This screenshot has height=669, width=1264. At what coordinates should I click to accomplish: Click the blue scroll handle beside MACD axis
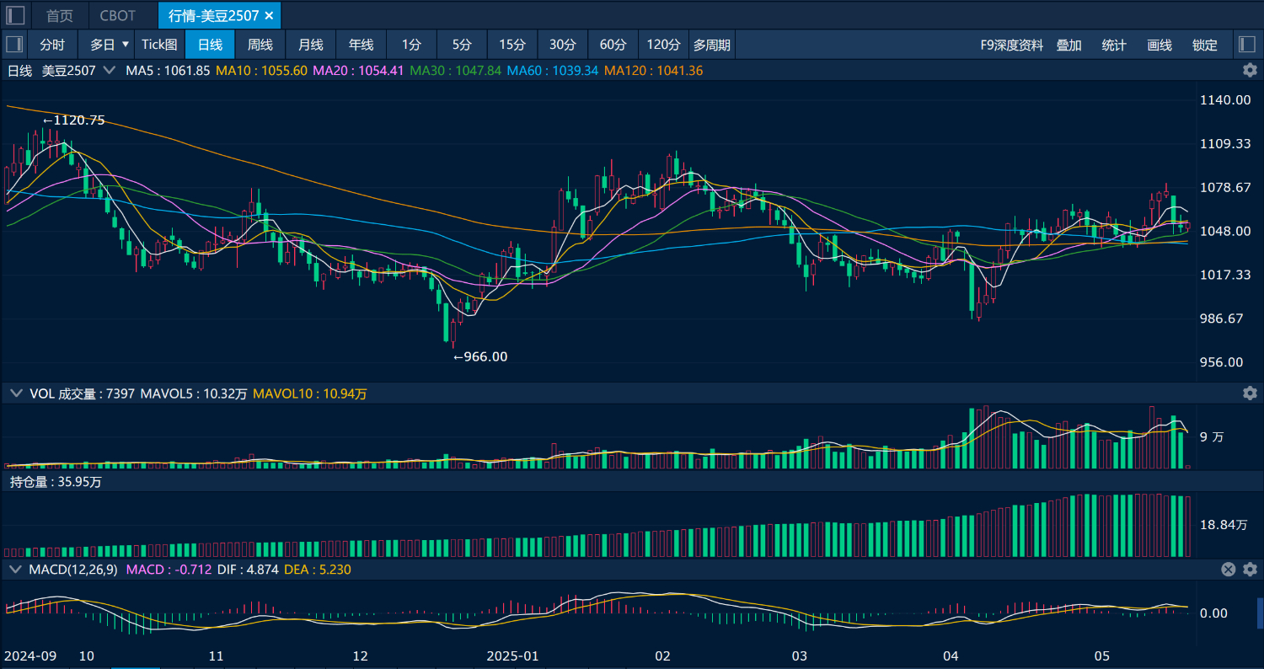click(1261, 613)
